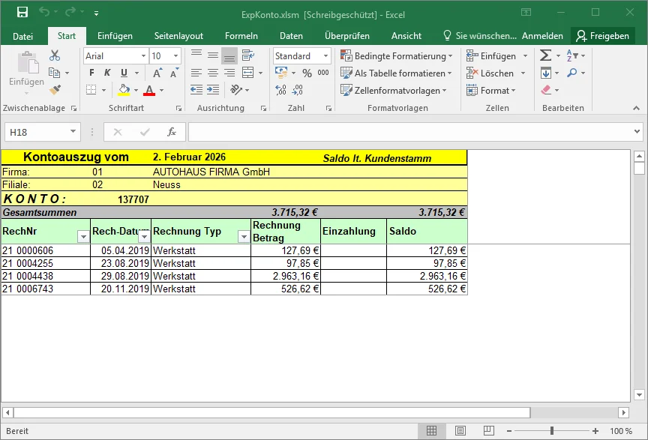
Task: Click Als Tabelle formatieren button
Action: [x=396, y=73]
